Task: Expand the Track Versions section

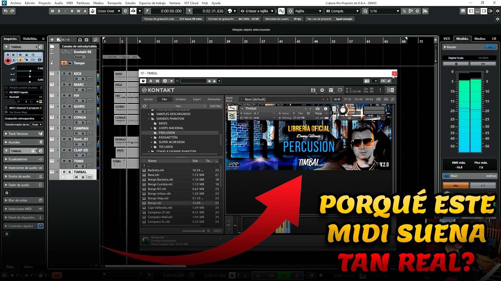Action: (x=24, y=133)
